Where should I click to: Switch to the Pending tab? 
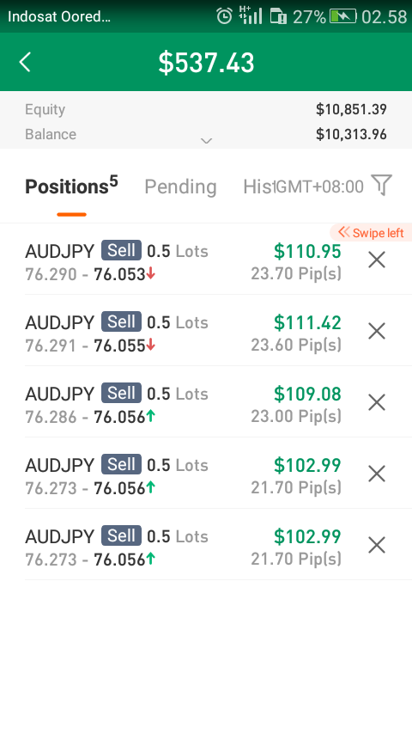tap(180, 187)
